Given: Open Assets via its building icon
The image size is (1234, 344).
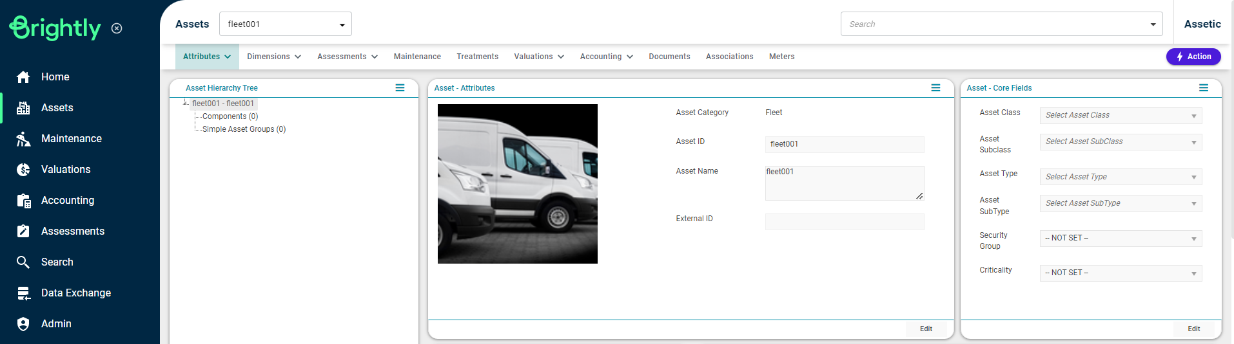Looking at the screenshot, I should click(23, 108).
